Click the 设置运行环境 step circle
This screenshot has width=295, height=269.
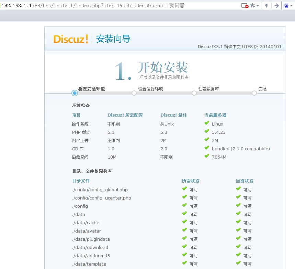(x=134, y=93)
